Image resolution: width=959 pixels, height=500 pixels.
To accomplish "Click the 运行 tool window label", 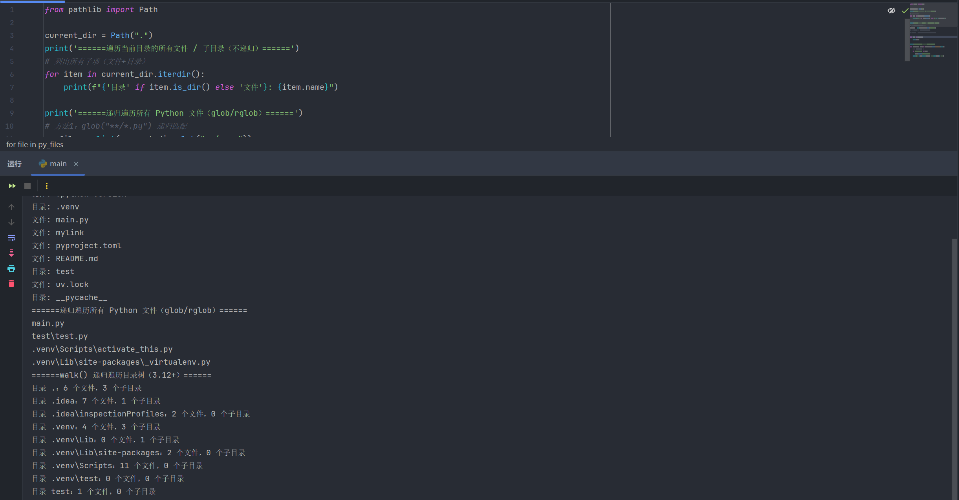I will (15, 164).
